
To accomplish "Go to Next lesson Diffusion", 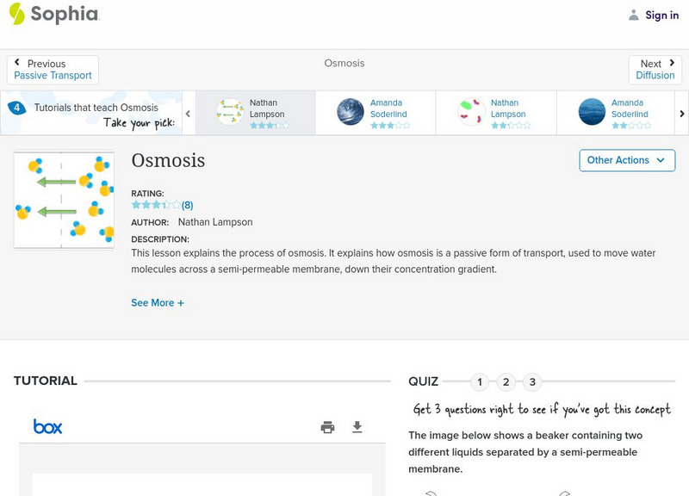I will click(655, 70).
